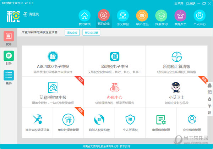Click 未查询到绑定纳税企业信息 status text

39,32
